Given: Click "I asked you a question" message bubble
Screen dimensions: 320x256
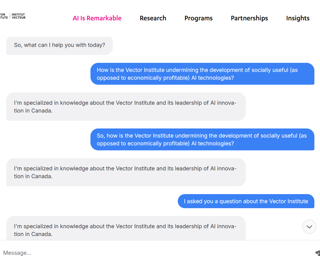Looking at the screenshot, I should click(246, 201).
